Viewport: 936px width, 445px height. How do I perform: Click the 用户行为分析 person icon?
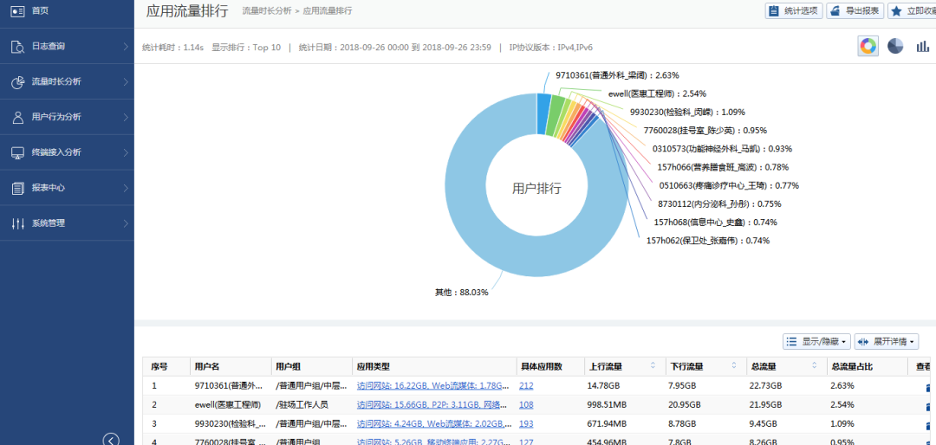pyautogui.click(x=17, y=117)
